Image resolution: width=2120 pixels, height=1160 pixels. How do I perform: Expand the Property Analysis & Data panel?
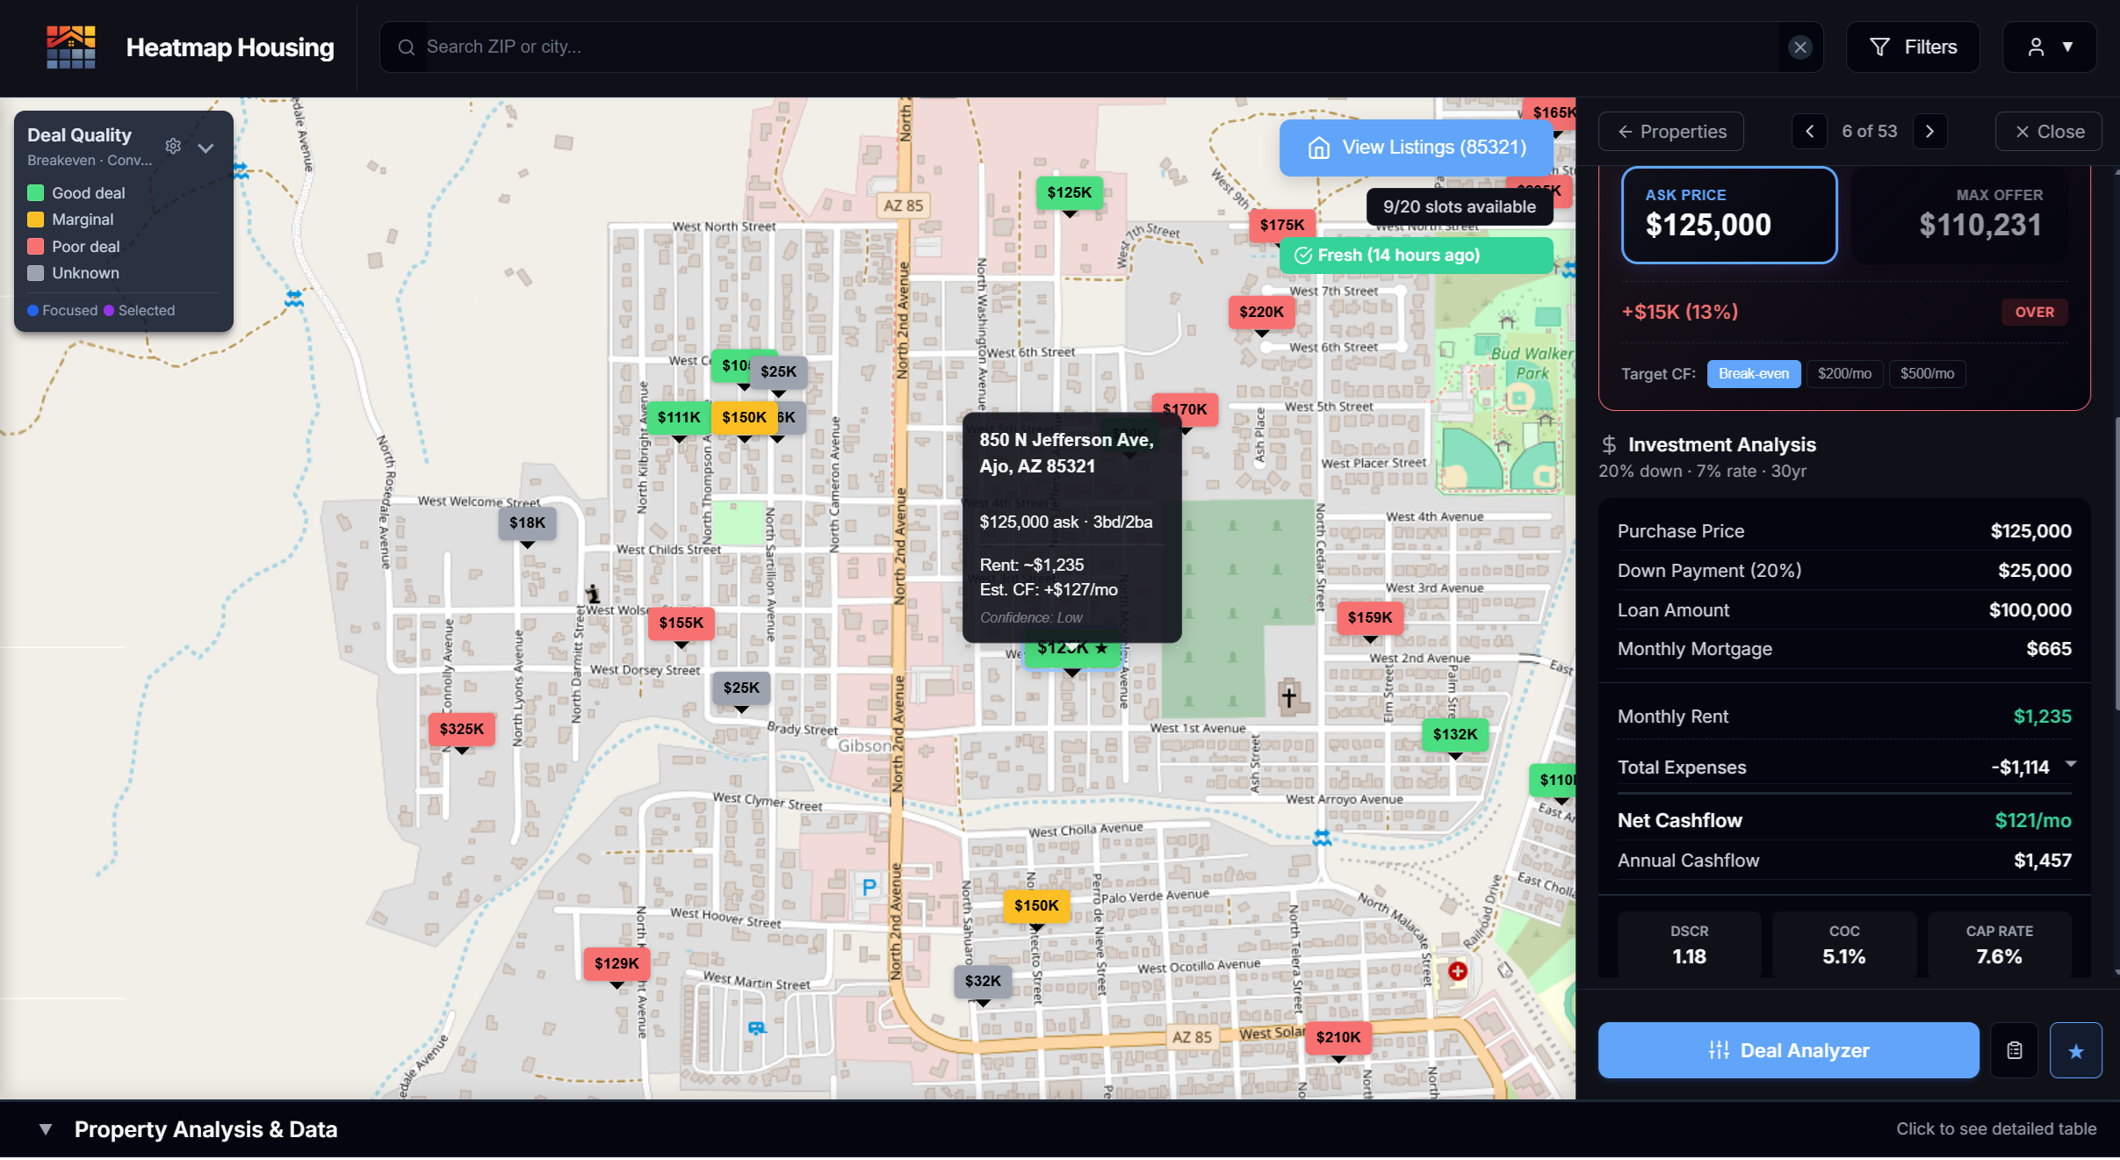[47, 1129]
